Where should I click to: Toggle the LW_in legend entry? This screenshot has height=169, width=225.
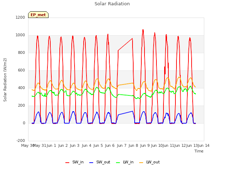pyautogui.click(x=125, y=162)
